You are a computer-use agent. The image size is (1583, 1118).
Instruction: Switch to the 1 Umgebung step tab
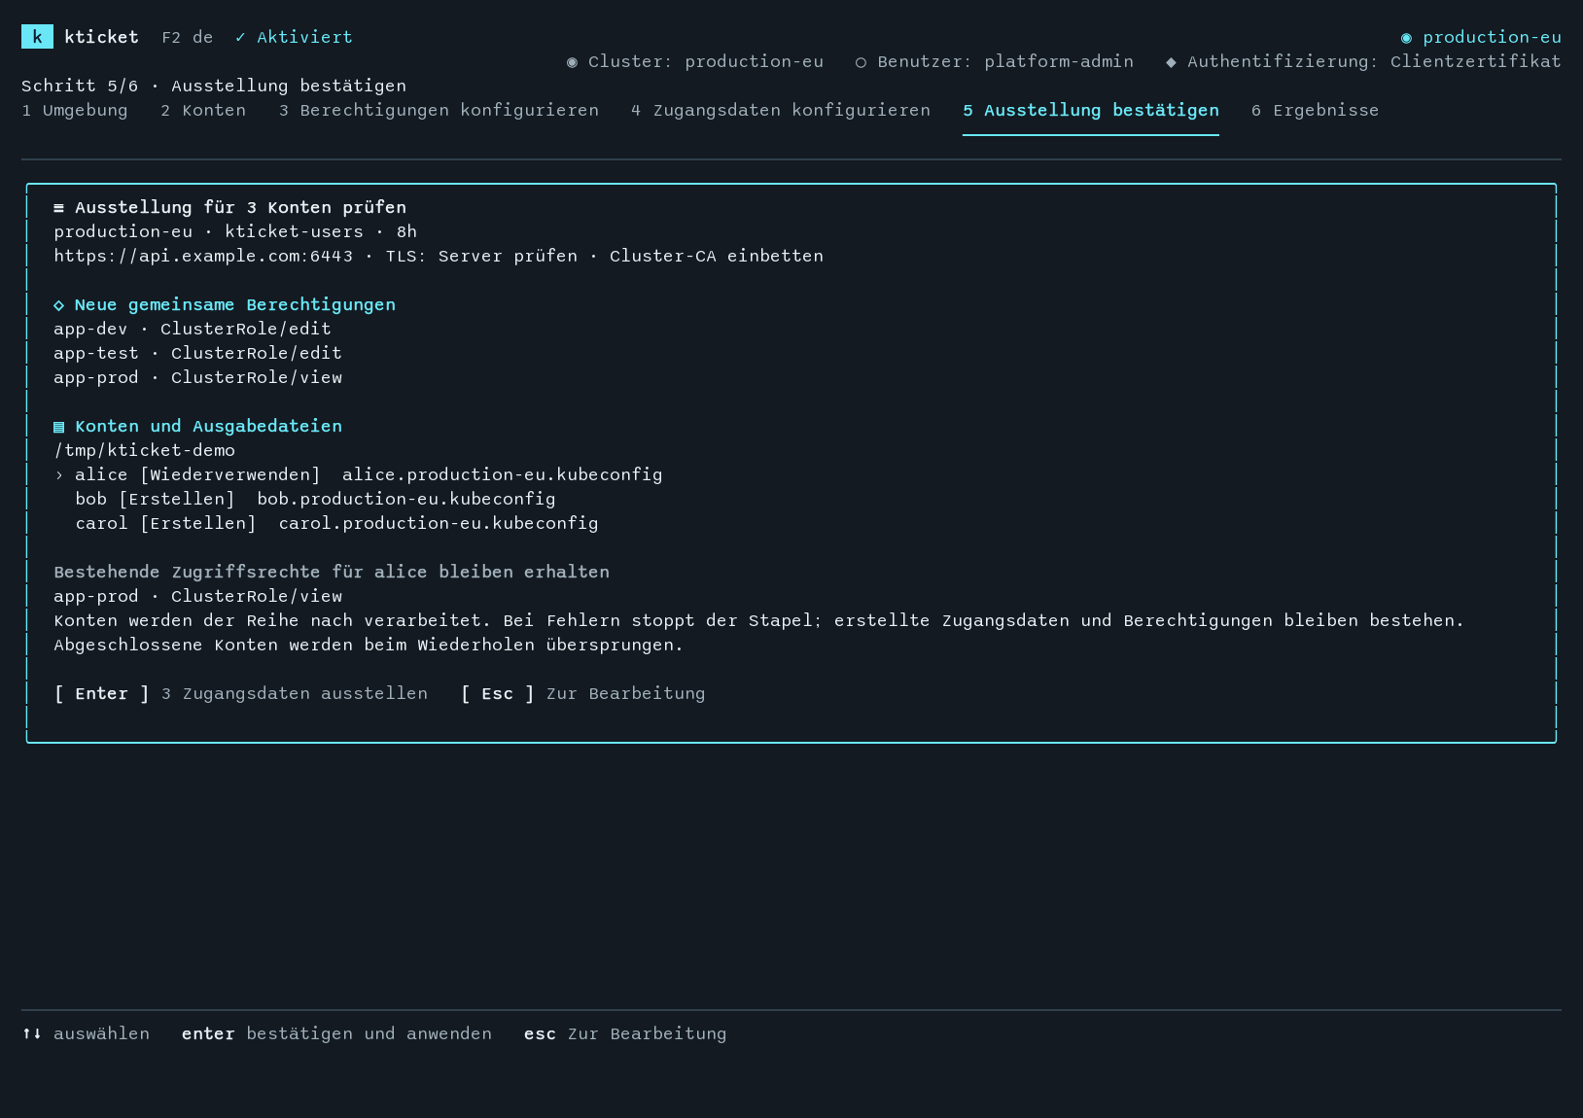(75, 110)
